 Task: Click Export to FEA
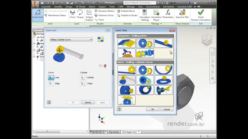[182, 14]
